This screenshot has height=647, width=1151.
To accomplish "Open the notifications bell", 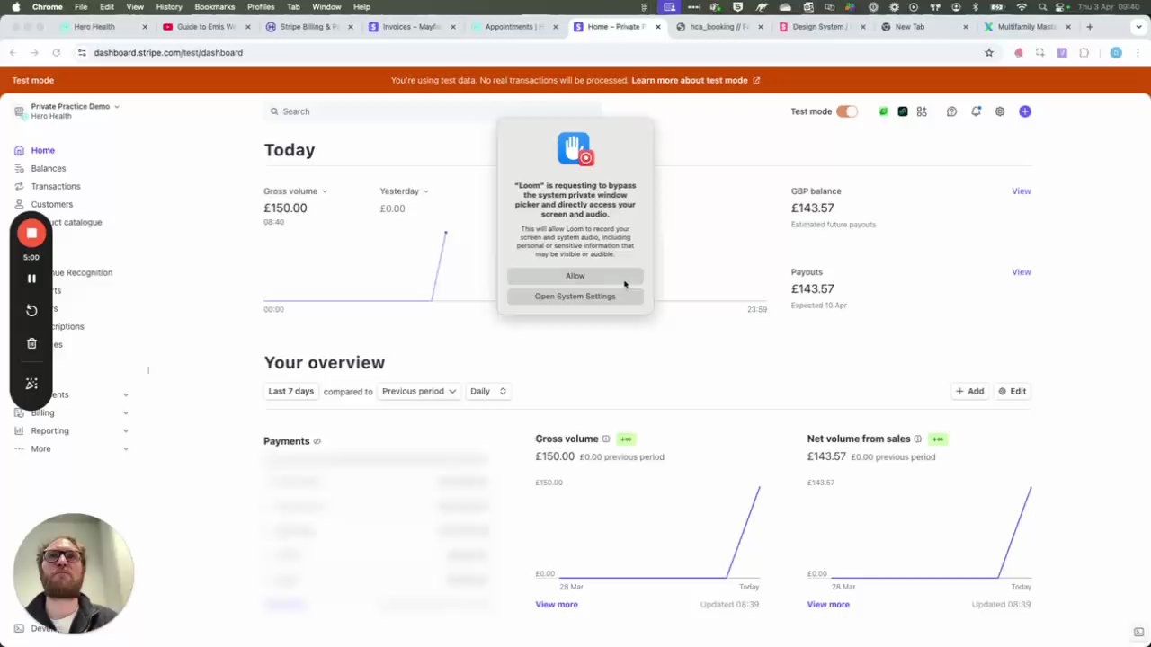I will [x=976, y=111].
